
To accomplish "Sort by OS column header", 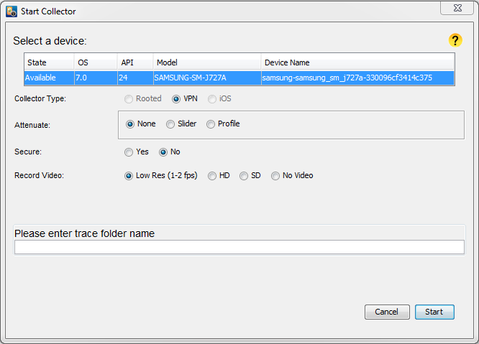I will pos(96,62).
